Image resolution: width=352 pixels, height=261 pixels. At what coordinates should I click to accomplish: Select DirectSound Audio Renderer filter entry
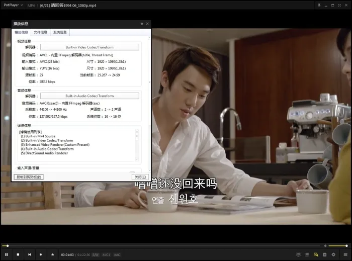[44, 153]
